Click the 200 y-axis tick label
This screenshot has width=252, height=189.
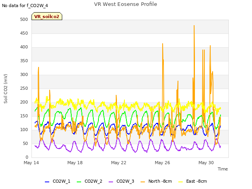point(24,102)
